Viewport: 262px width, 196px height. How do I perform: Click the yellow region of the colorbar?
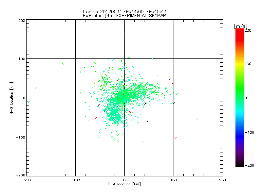click(240, 64)
